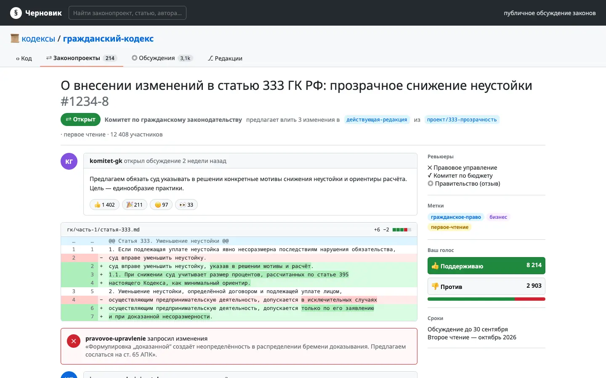Open гражданский-кодекс repository link
This screenshot has width=606, height=378.
108,39
